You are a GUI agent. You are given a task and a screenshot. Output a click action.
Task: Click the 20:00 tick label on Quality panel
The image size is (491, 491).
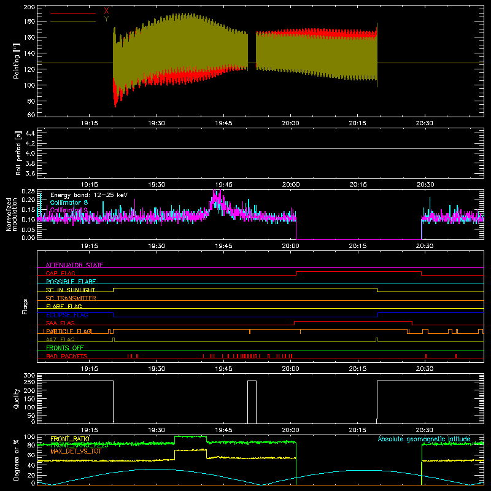click(x=290, y=430)
